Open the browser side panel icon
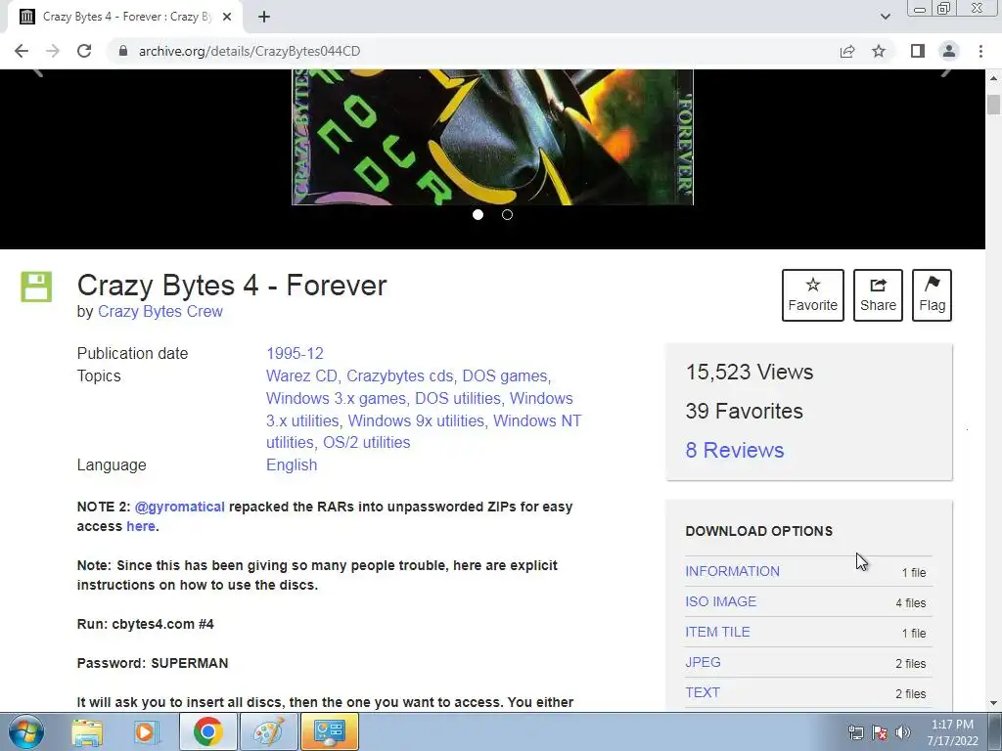1002x751 pixels. [918, 51]
